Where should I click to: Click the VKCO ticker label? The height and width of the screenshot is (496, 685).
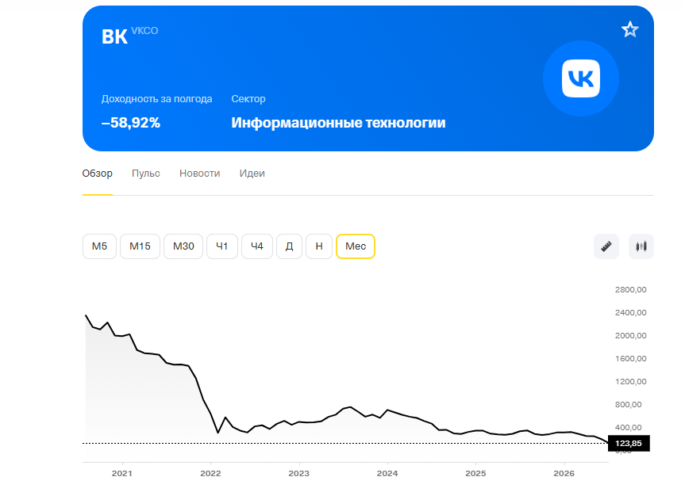pyautogui.click(x=144, y=31)
